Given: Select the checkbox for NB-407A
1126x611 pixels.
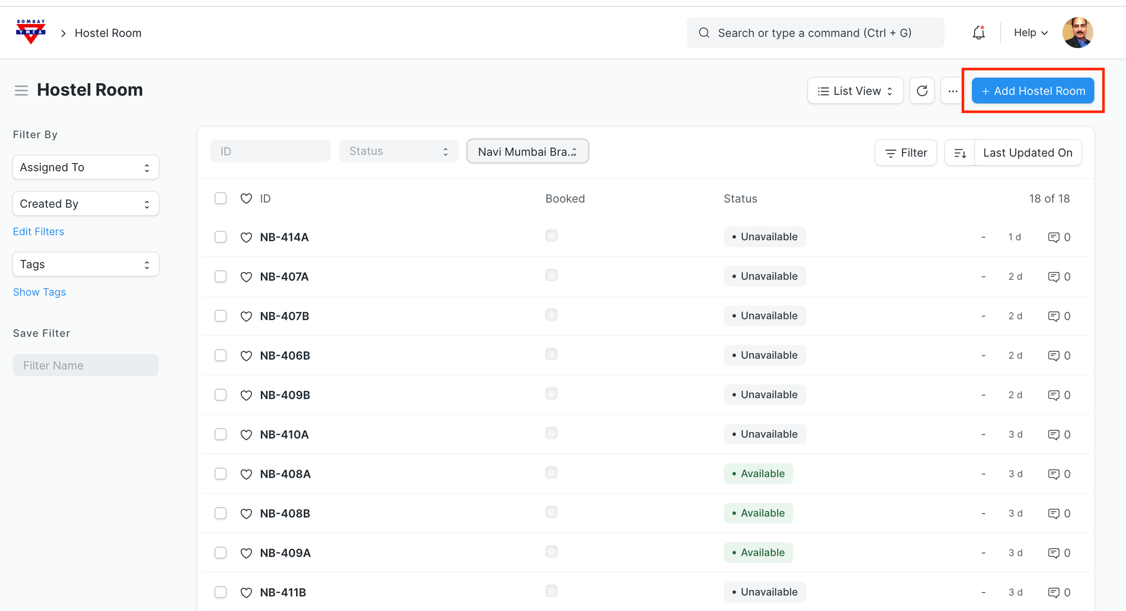Looking at the screenshot, I should tap(221, 277).
